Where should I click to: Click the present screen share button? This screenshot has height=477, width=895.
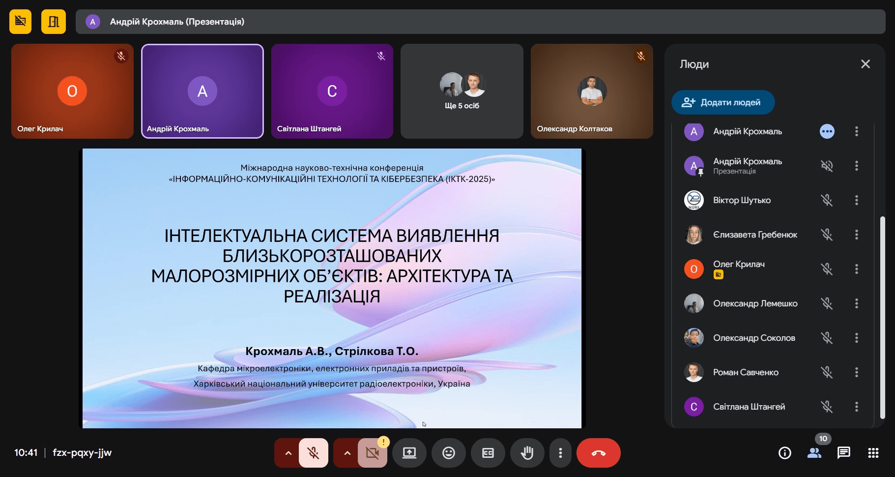[409, 453]
